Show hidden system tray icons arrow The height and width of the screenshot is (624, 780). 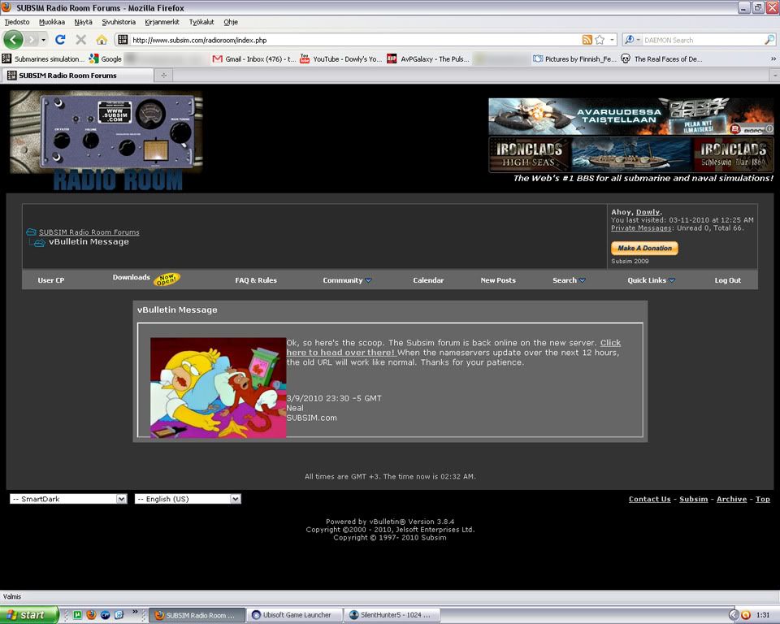733,615
